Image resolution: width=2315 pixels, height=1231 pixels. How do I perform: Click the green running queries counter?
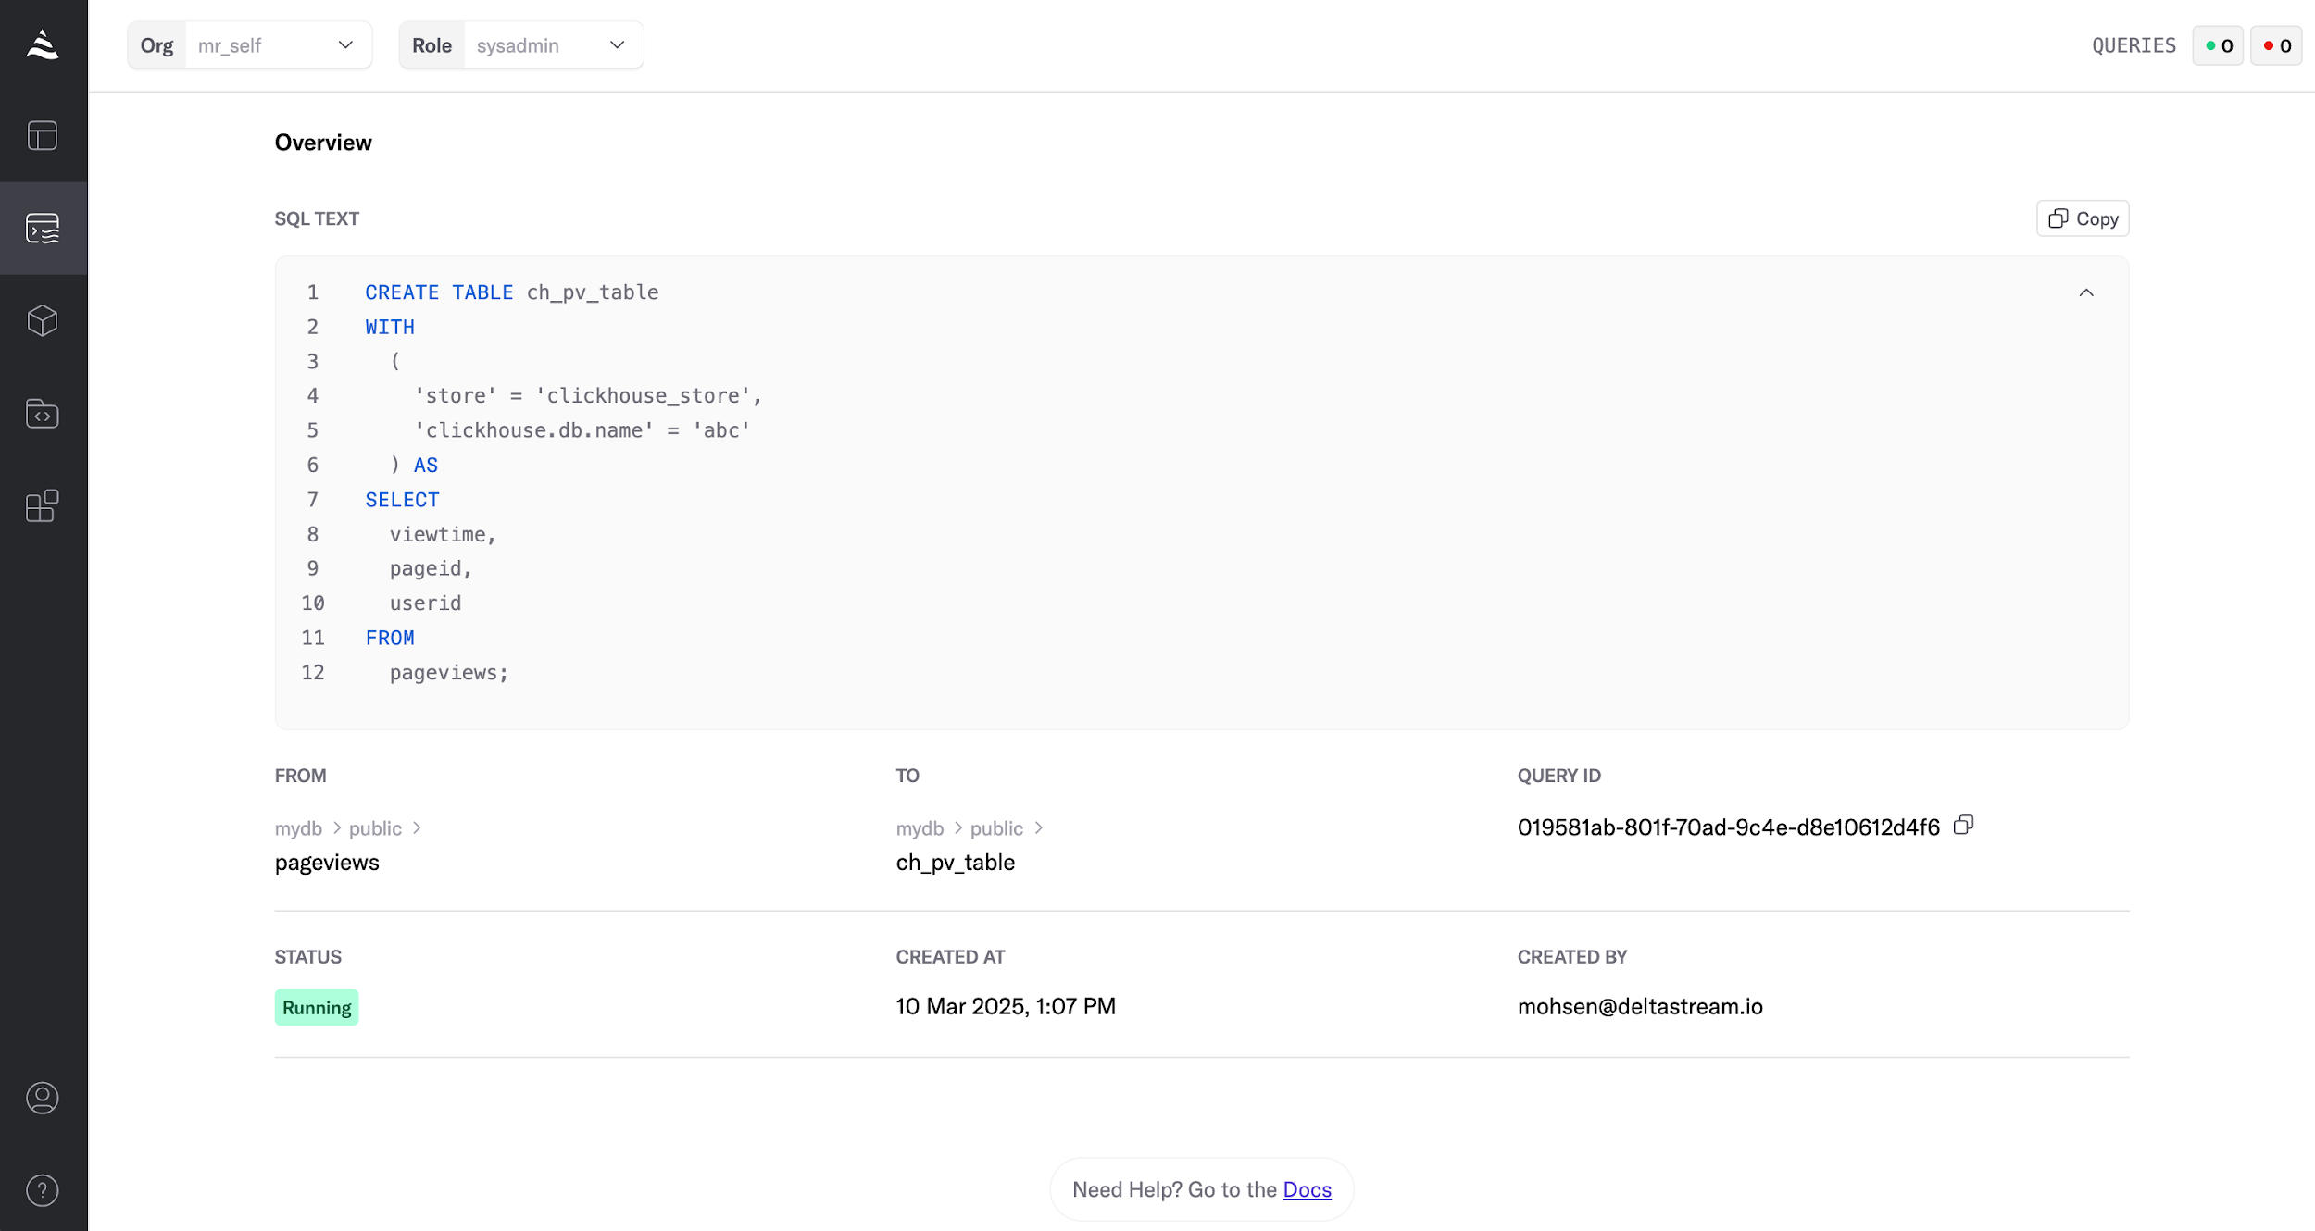(x=2219, y=45)
